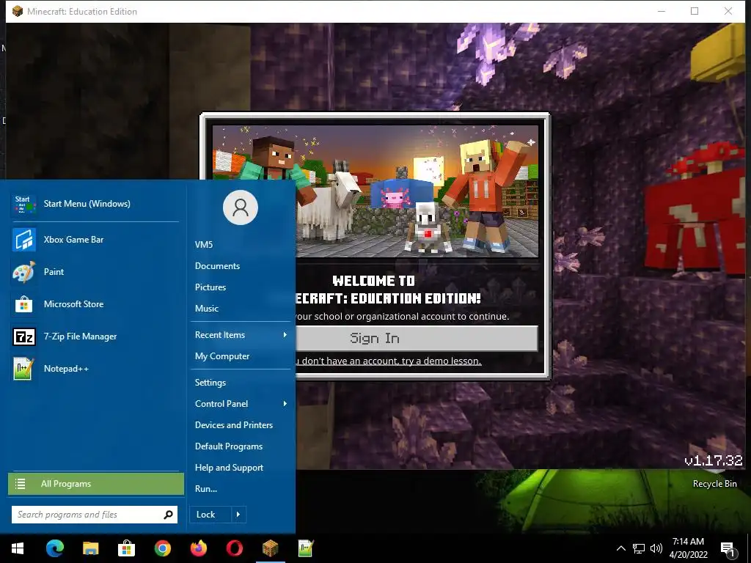This screenshot has height=563, width=751.
Task: Open the clock showing 7:14 AM
Action: point(688,548)
